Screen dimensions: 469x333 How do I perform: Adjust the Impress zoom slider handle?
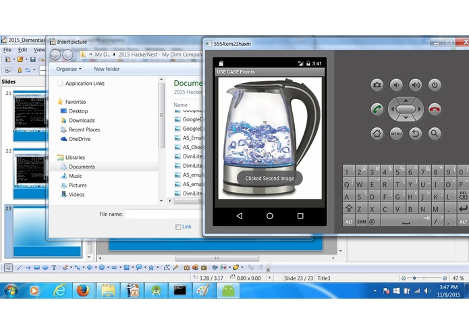(x=414, y=278)
